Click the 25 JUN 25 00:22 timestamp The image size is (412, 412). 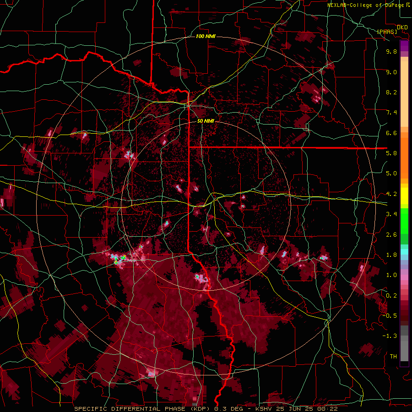coord(307,409)
